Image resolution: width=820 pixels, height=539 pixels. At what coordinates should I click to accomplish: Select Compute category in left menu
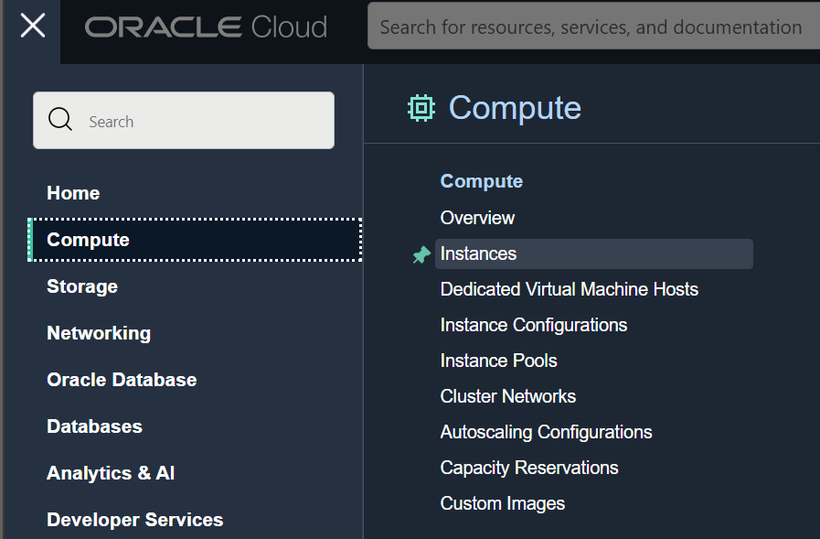[195, 240]
